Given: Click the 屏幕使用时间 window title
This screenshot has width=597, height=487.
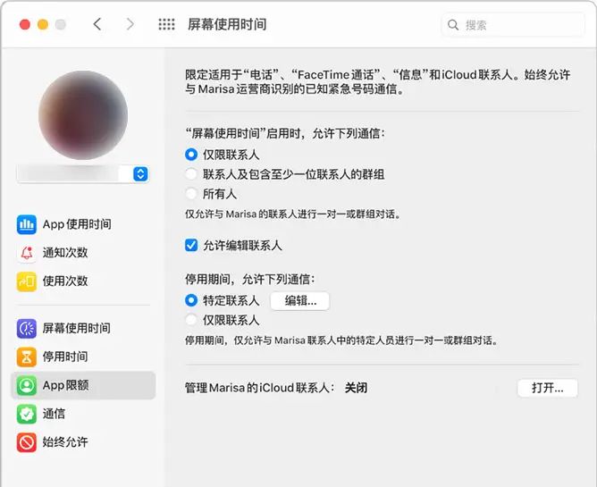Looking at the screenshot, I should coord(227,24).
